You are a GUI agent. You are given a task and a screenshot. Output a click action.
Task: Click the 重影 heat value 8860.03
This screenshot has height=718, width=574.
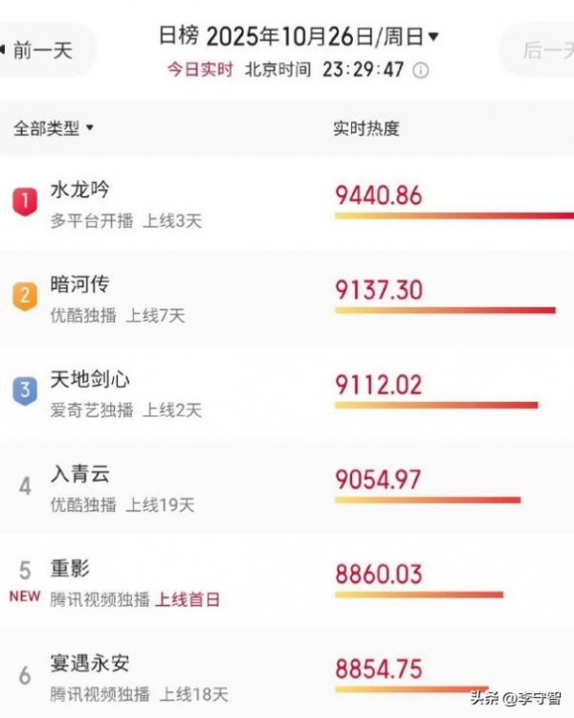click(378, 573)
